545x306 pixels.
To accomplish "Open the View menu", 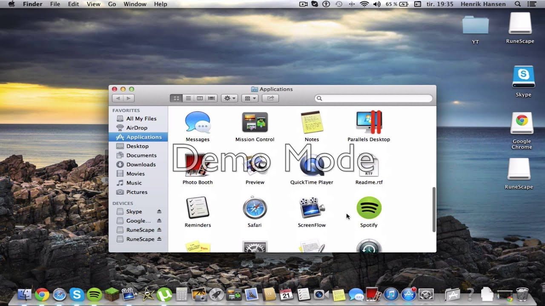I will pos(93,4).
